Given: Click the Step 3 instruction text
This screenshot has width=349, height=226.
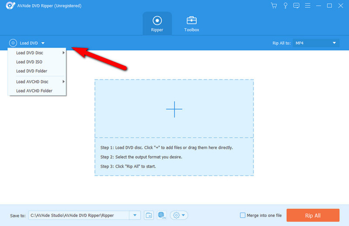Looking at the screenshot, I should (128, 166).
